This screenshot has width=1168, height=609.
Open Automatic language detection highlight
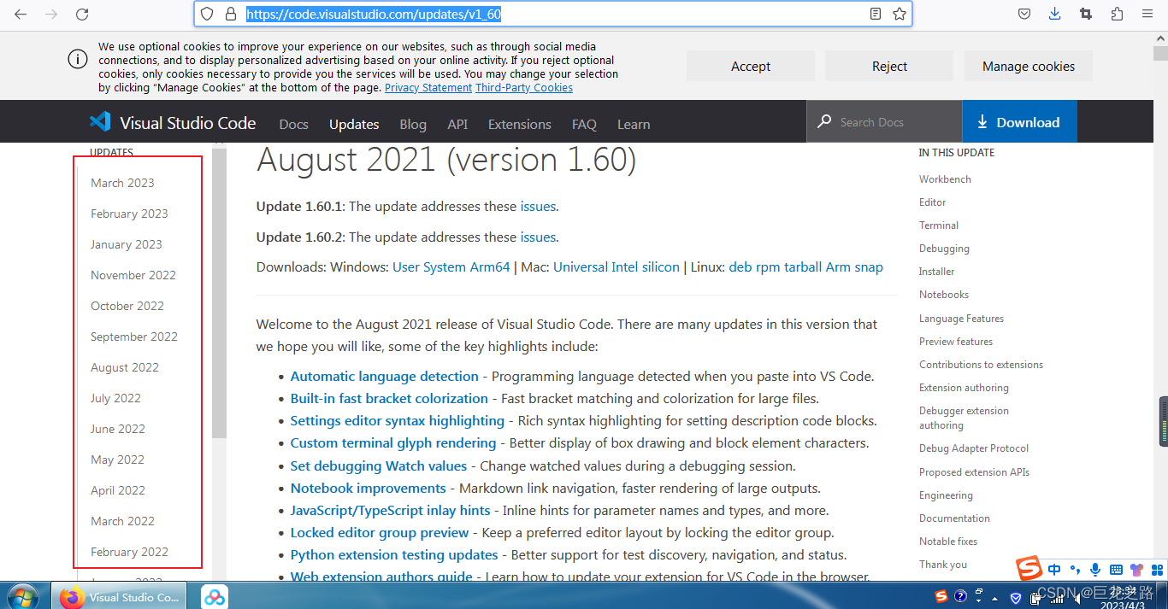click(x=384, y=376)
